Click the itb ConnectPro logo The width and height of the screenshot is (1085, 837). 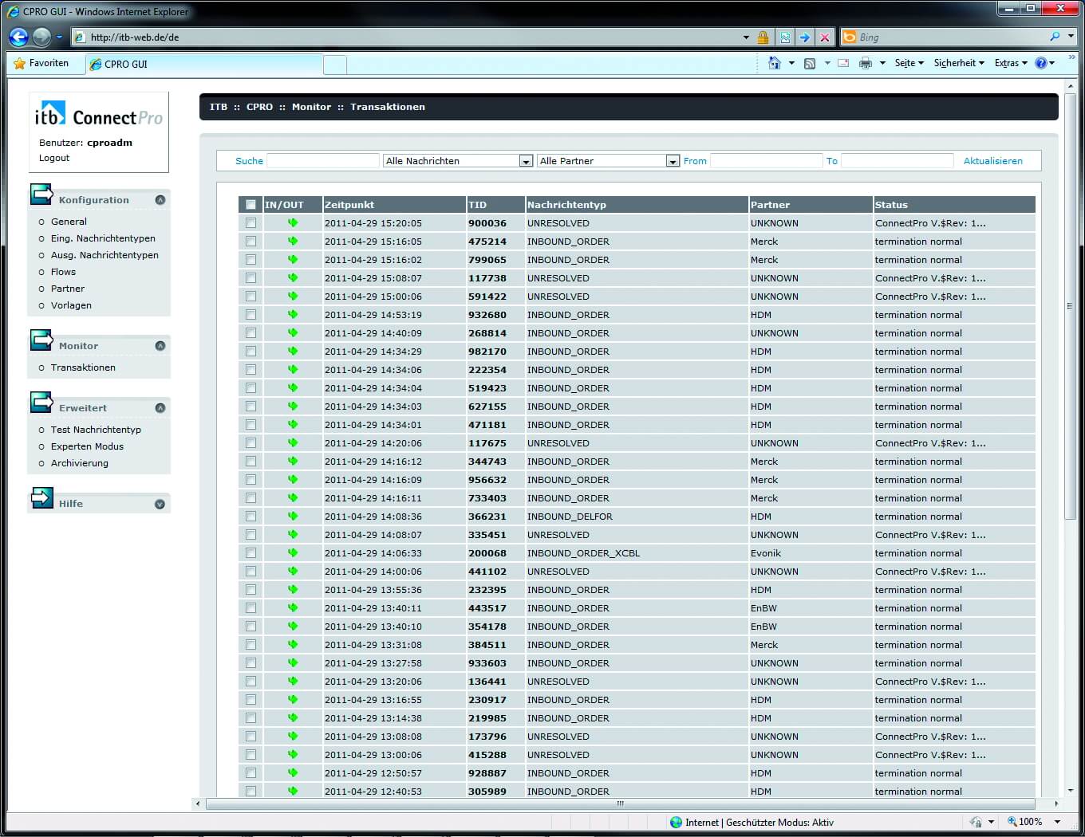pos(99,116)
